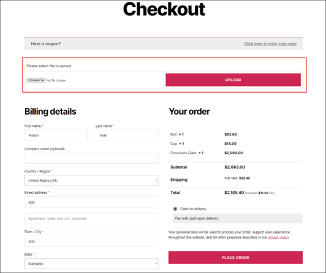This screenshot has height=273, width=326.
Task: Click the State dropdown arrow
Action: (156, 264)
